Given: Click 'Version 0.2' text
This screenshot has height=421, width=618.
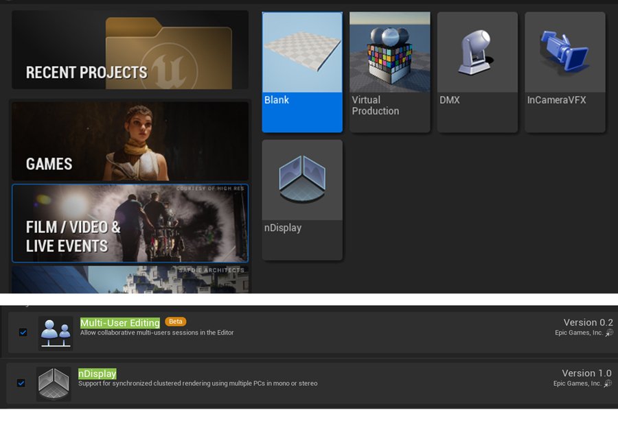Looking at the screenshot, I should (x=588, y=322).
